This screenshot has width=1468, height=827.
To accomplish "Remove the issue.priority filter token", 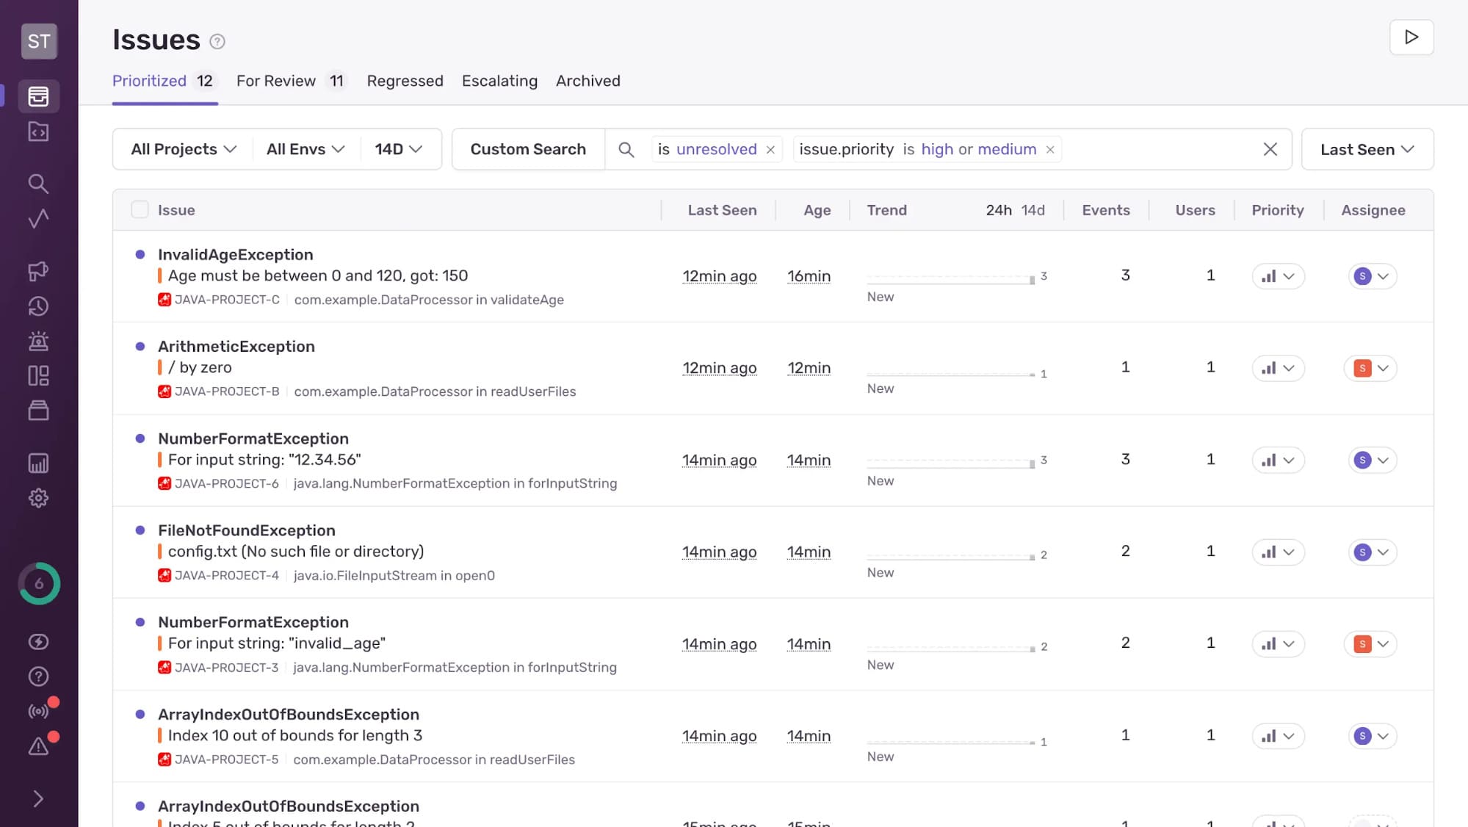I will [x=1050, y=150].
